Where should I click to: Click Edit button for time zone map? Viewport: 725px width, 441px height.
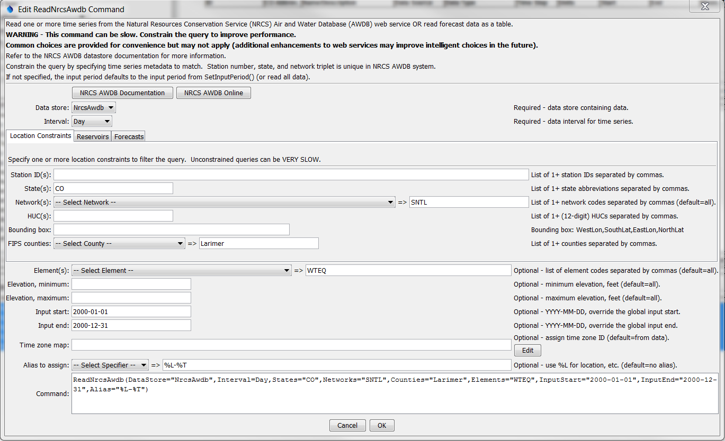pyautogui.click(x=527, y=351)
